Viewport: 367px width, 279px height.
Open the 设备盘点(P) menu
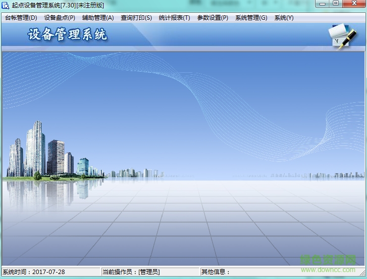59,18
